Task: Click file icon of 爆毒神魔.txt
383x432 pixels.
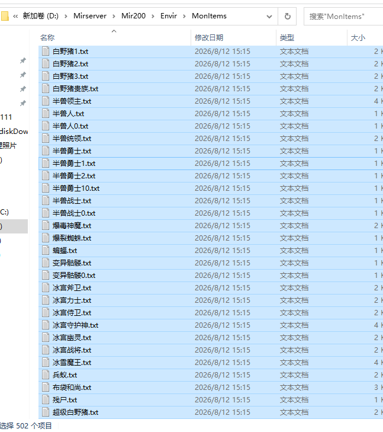Action: pyautogui.click(x=46, y=226)
